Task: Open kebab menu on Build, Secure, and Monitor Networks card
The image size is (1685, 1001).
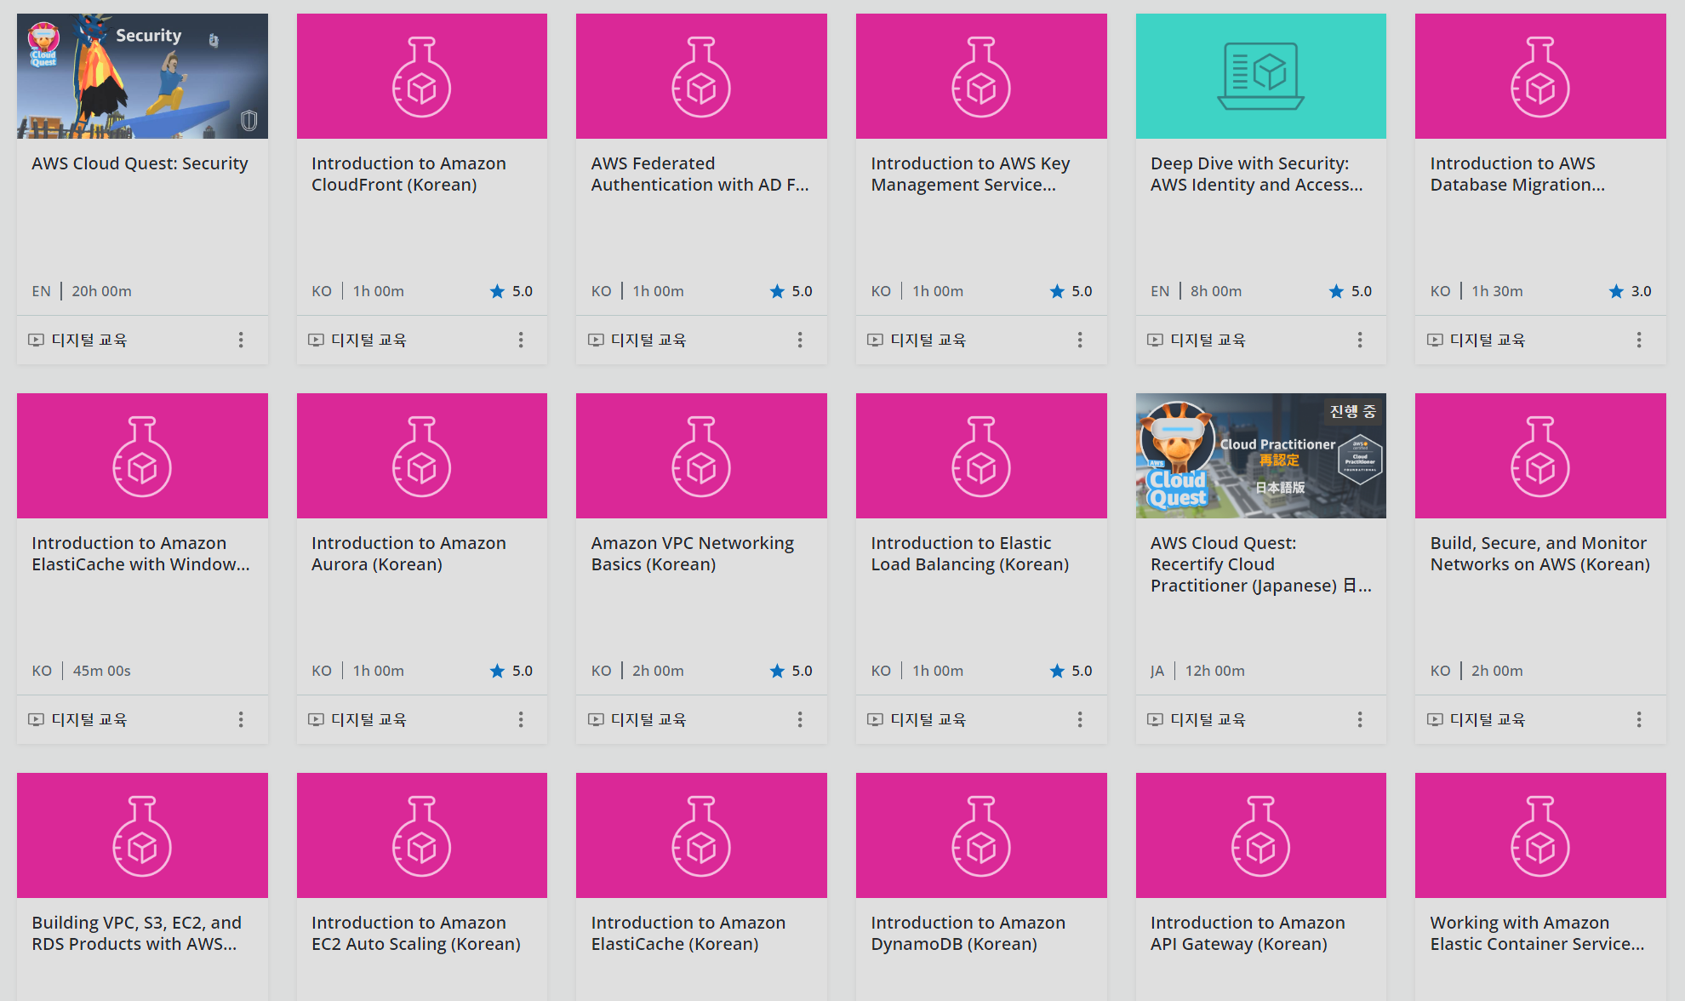Action: [1639, 719]
